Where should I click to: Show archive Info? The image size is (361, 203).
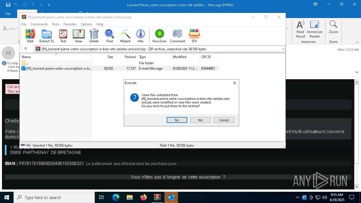point(140,36)
